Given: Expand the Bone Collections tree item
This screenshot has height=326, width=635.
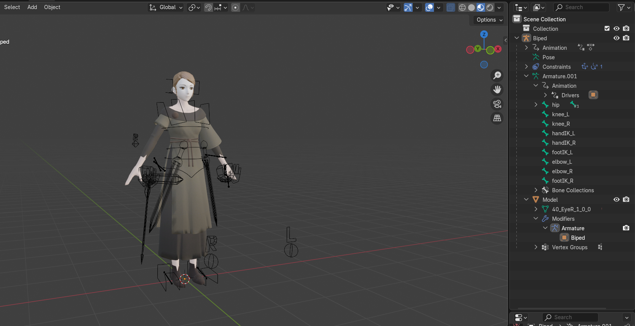Looking at the screenshot, I should [x=536, y=190].
